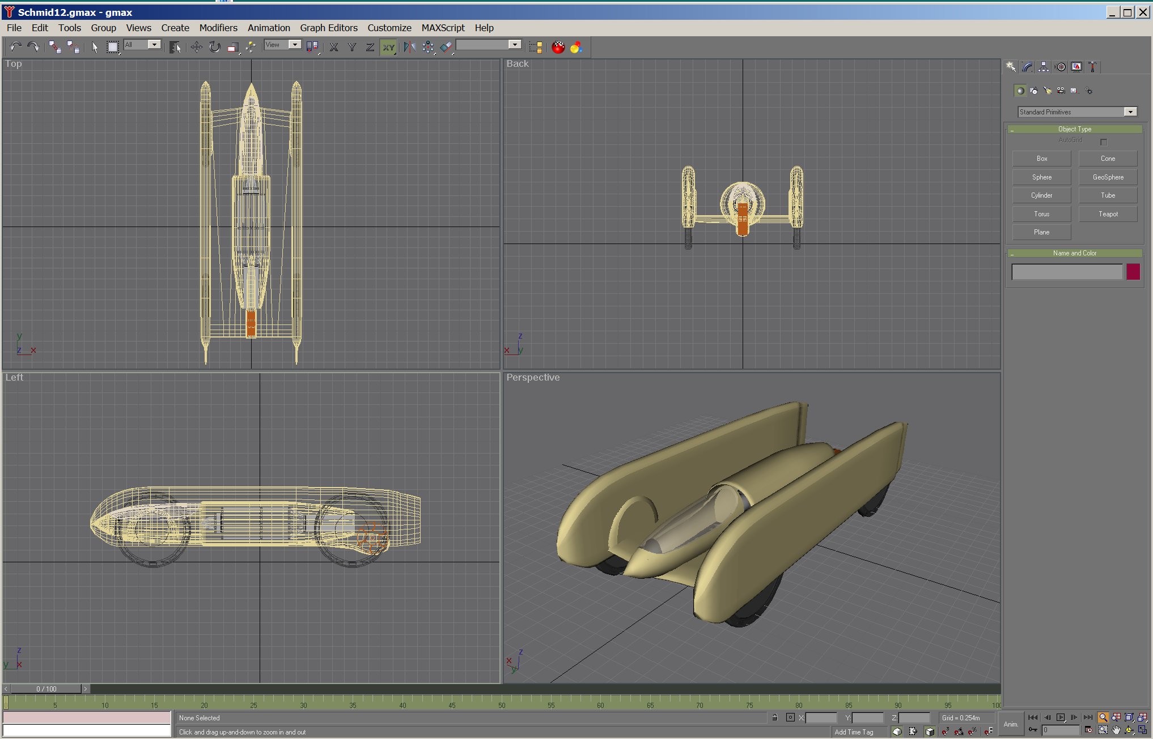1153x739 pixels.
Task: Toggle the Anim. animate mode button
Action: (1011, 724)
